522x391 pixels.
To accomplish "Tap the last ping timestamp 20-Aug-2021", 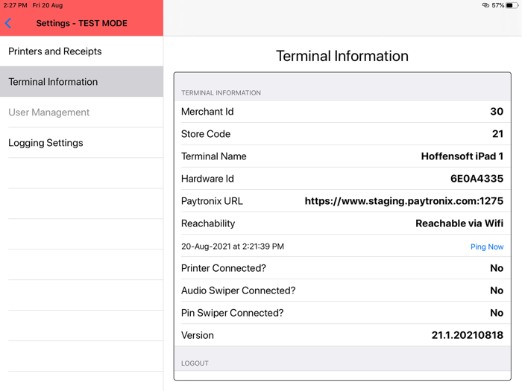I will click(233, 247).
